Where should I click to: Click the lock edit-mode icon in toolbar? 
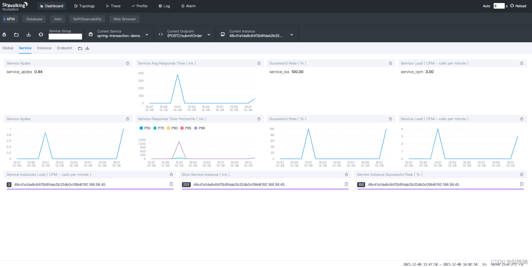click(x=4, y=34)
